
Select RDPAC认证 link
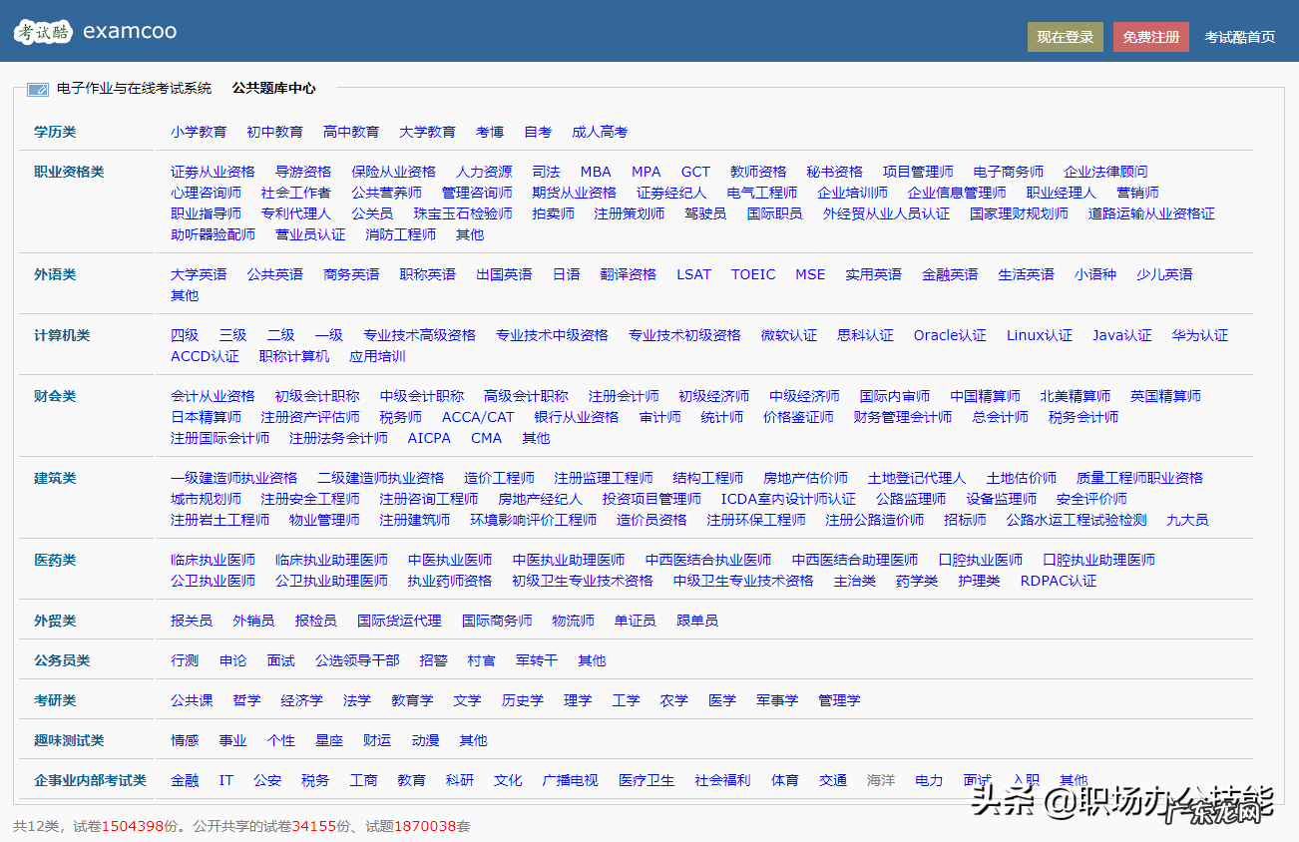point(1059,581)
